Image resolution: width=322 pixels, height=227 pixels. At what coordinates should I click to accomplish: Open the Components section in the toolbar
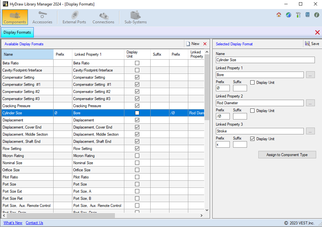[x=15, y=17]
